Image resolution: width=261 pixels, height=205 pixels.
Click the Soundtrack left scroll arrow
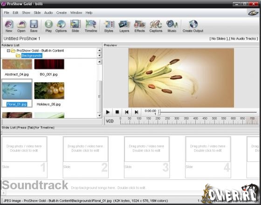click(x=3, y=193)
